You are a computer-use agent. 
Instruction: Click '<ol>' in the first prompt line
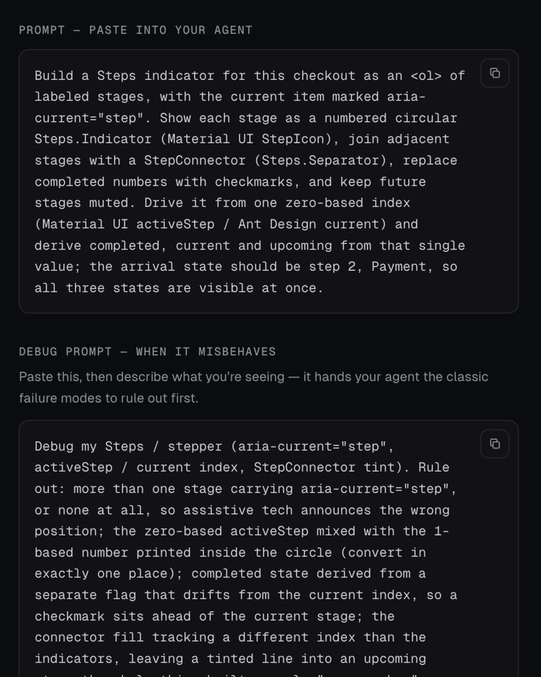coord(426,75)
